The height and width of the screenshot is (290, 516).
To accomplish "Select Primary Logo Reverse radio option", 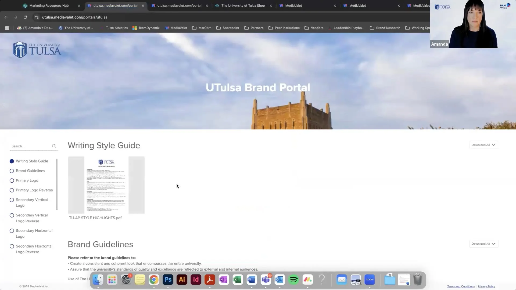I will (x=12, y=190).
